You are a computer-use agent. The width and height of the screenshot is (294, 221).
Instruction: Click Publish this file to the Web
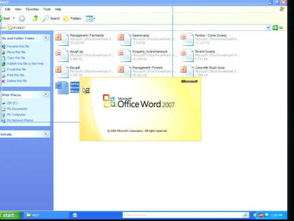[x=25, y=64]
